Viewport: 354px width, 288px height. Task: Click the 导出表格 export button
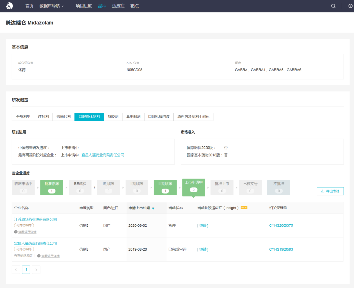(330, 191)
